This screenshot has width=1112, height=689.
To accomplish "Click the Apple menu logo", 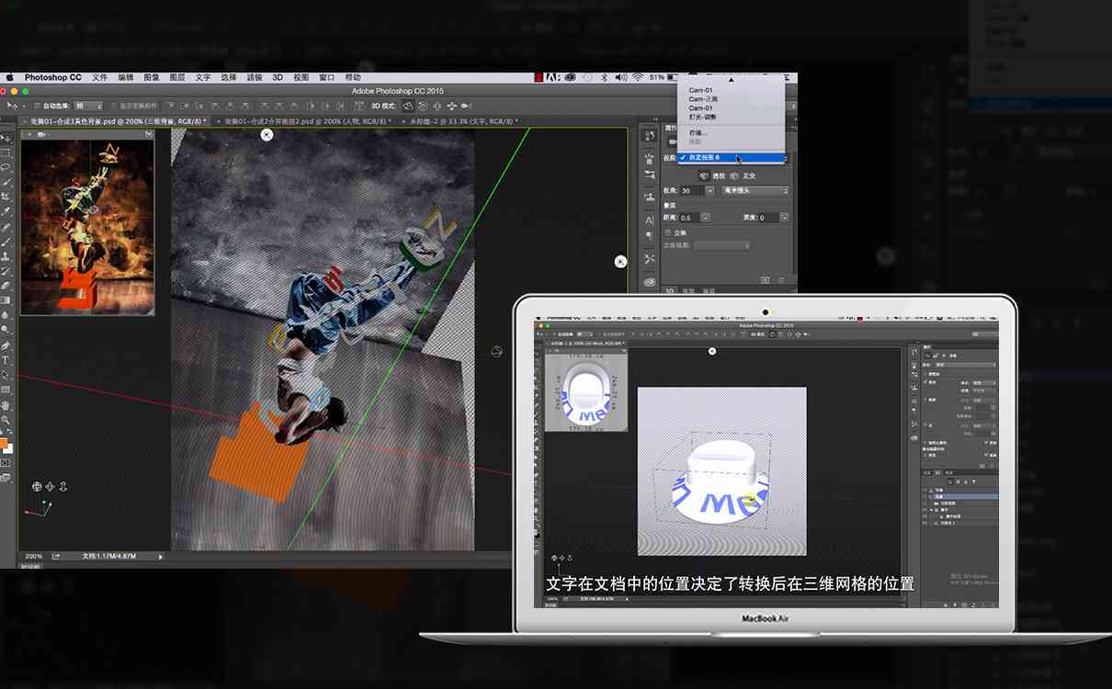I will click(10, 77).
